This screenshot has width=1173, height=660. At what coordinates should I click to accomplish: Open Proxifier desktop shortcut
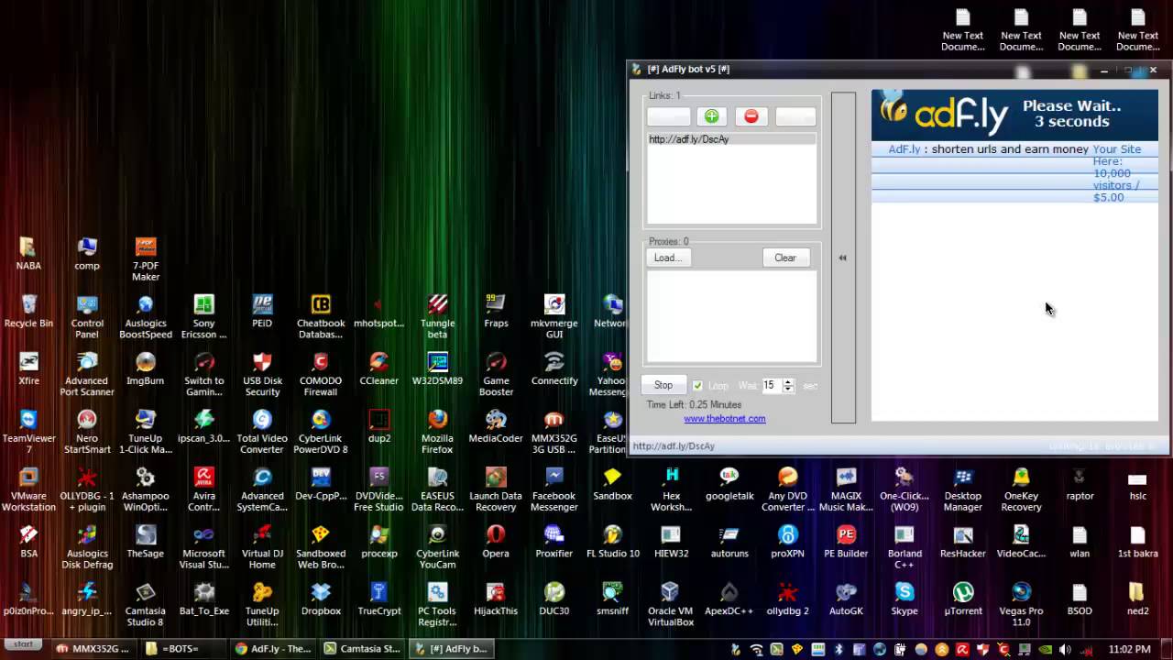coord(554,542)
